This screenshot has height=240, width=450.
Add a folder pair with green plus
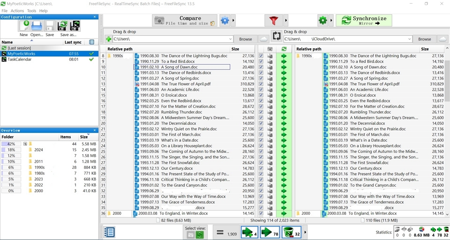point(108,39)
